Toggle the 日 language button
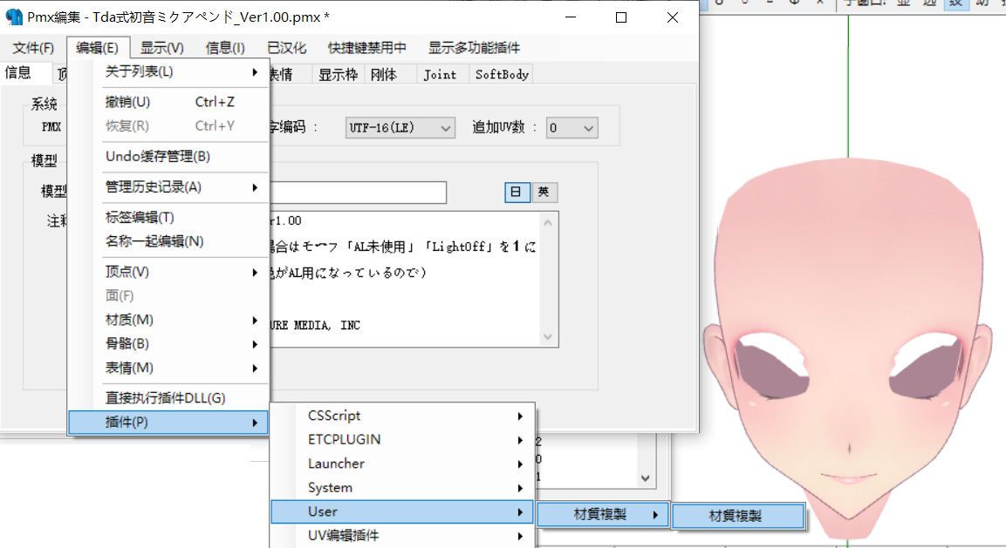1006x548 pixels. point(517,193)
